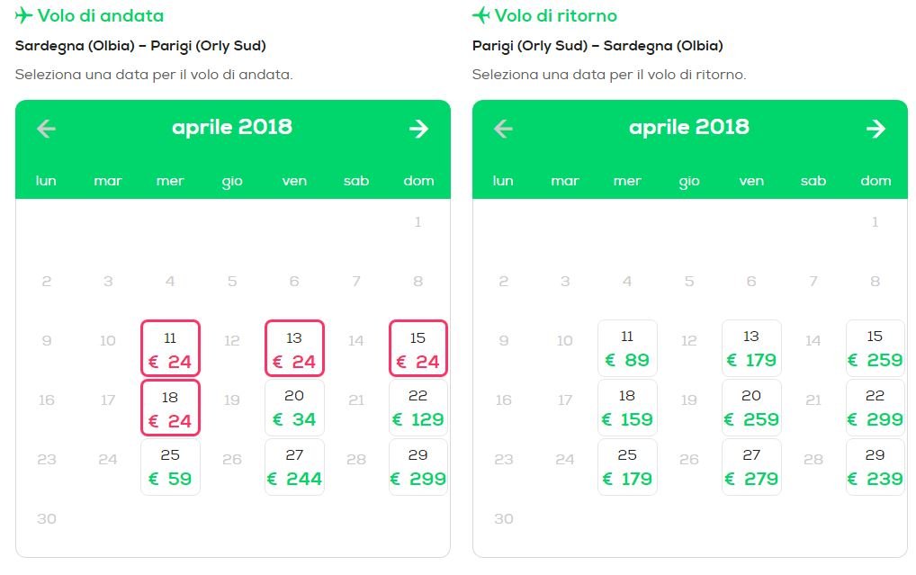Go to next month in outbound calendar
Viewport: 916px width, 575px height.
coord(418,129)
